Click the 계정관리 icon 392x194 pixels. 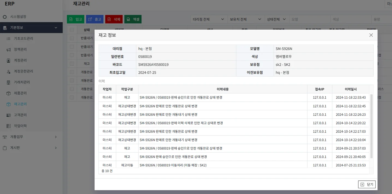(8, 60)
